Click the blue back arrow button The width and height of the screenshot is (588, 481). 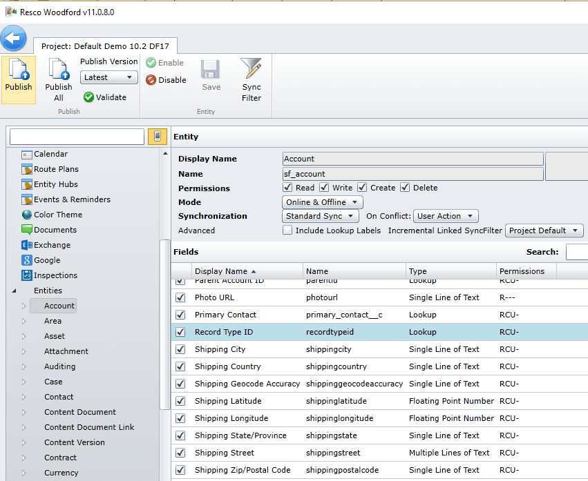tap(14, 38)
